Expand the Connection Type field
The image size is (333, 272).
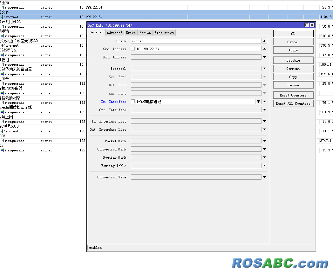[264, 177]
